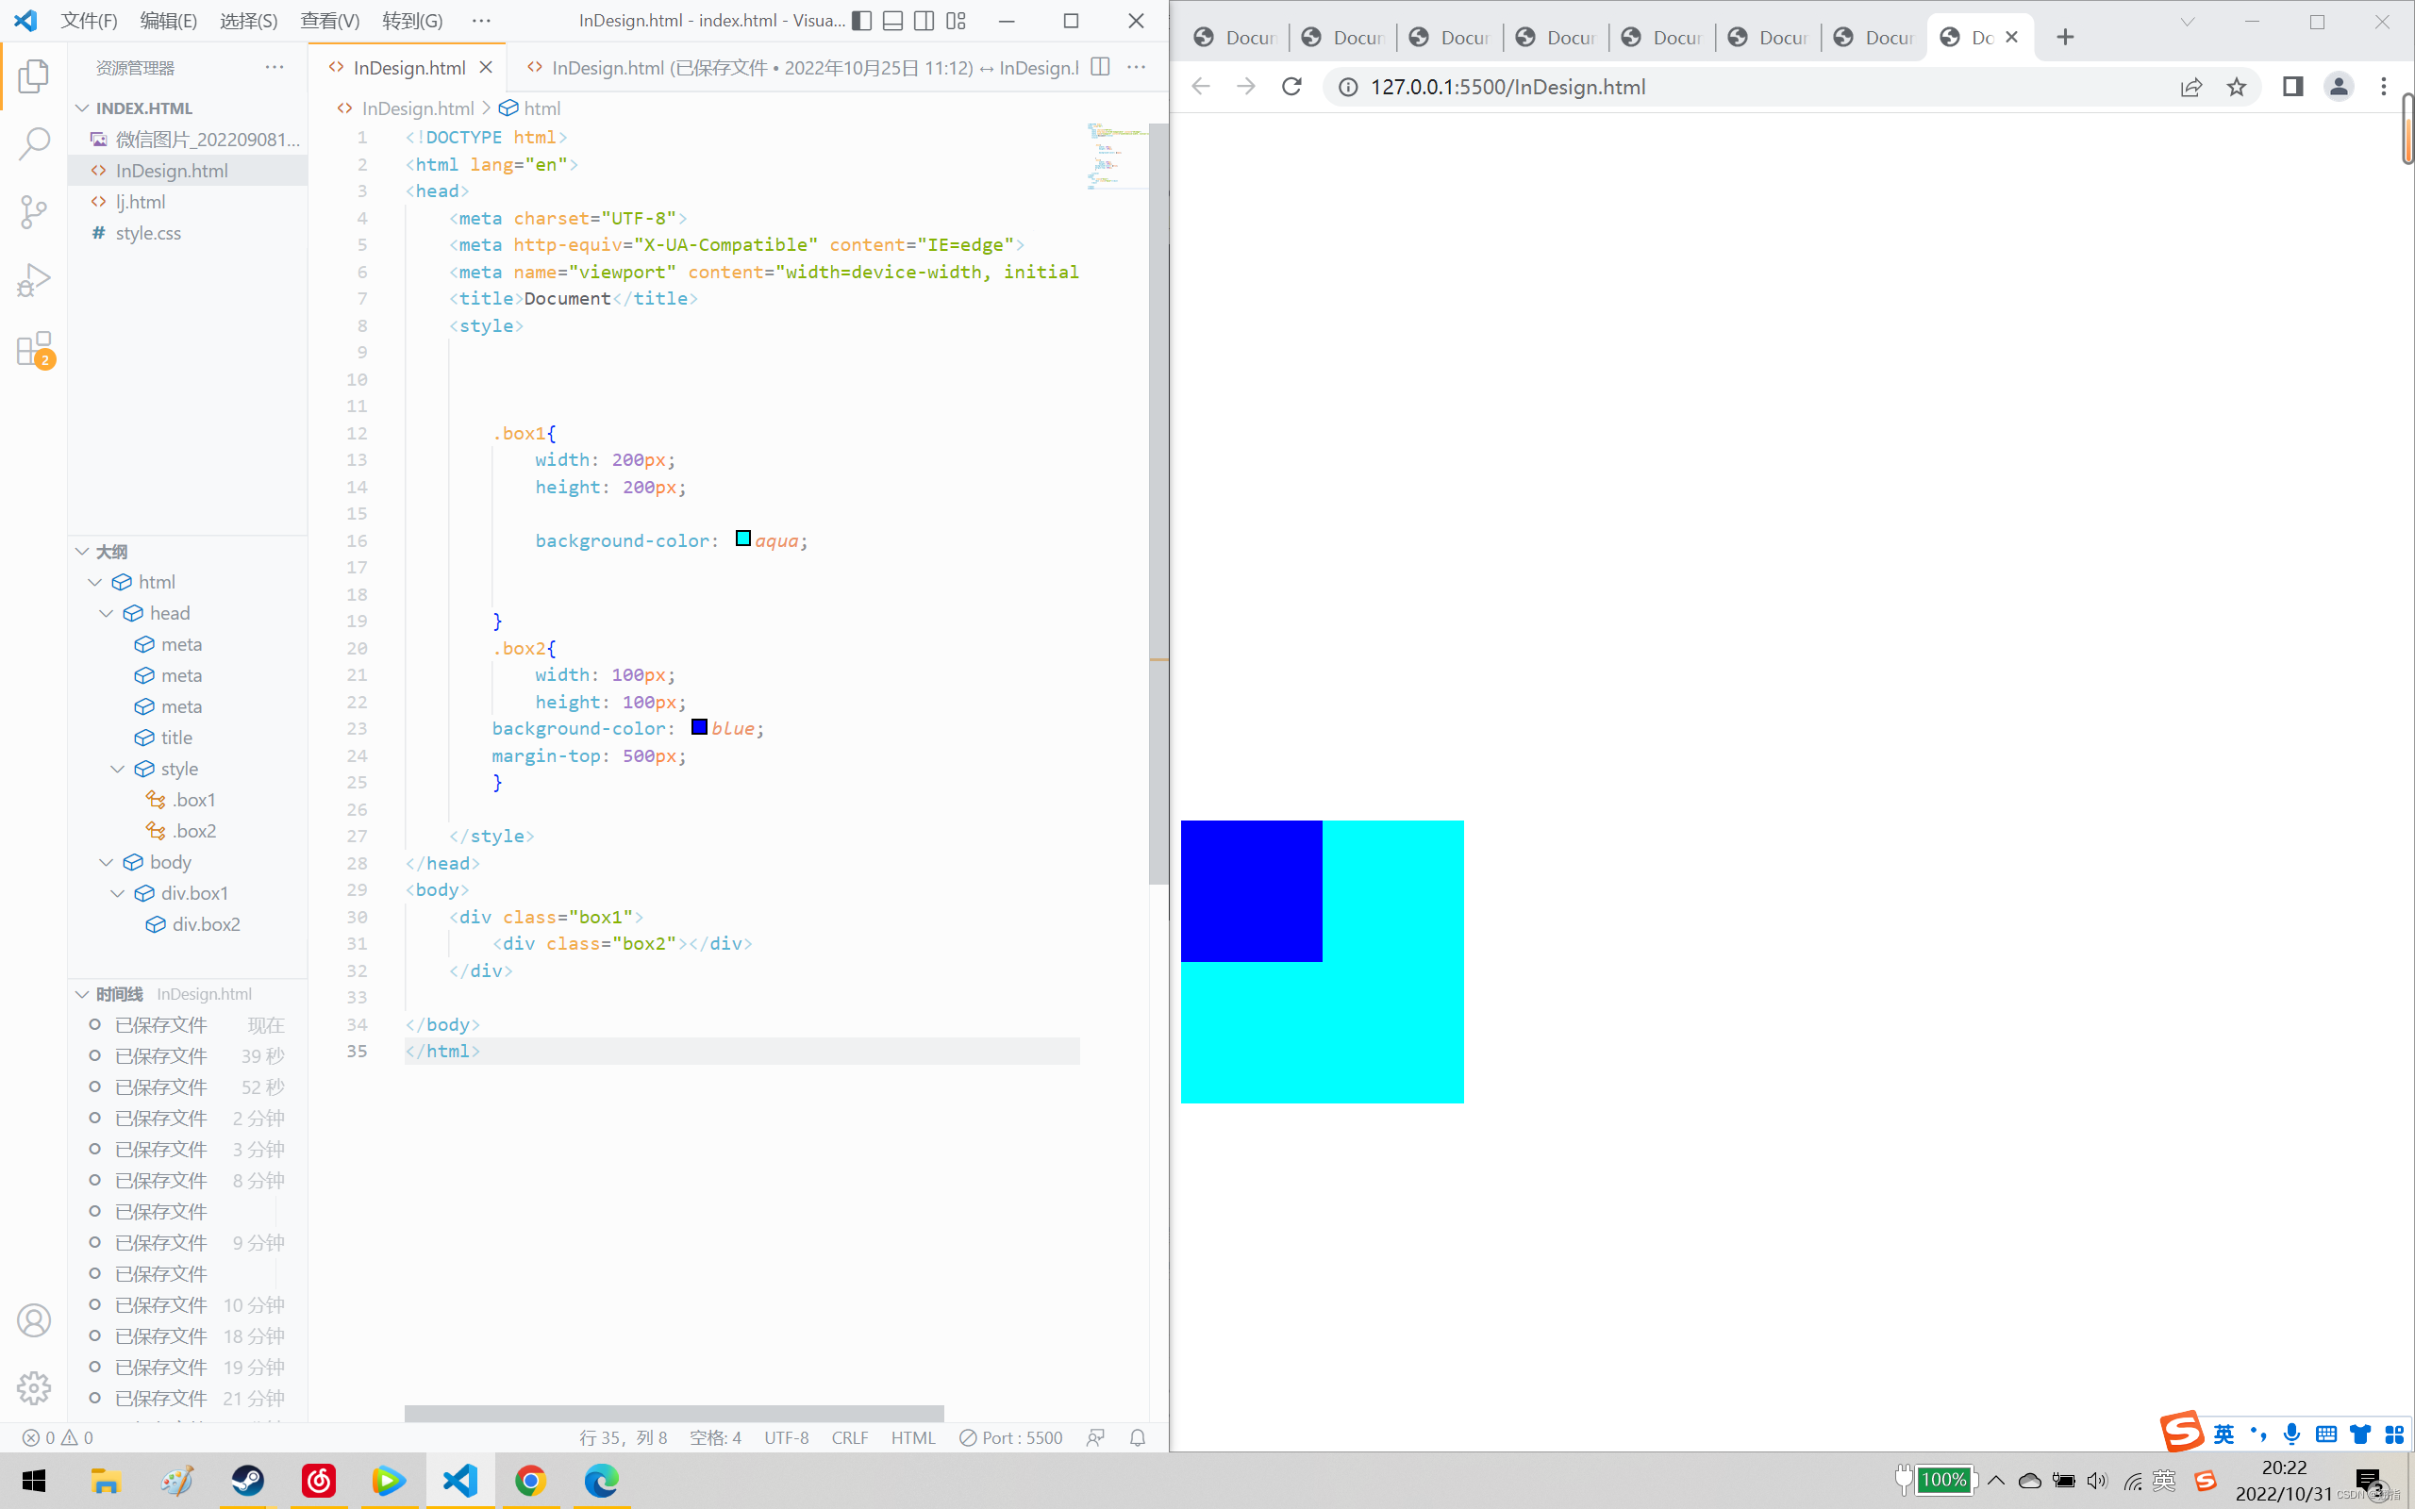Split the editor to the right
This screenshot has width=2415, height=1509.
[x=1100, y=67]
